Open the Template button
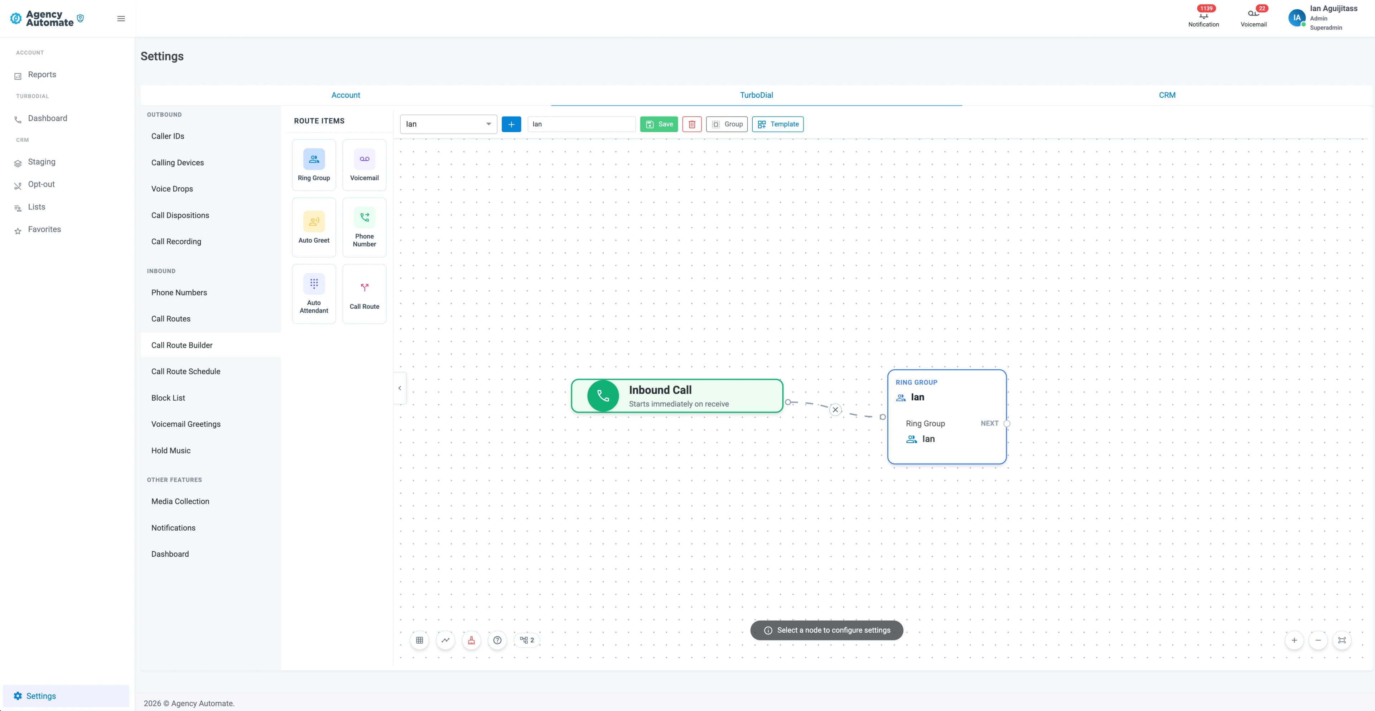1375x711 pixels. click(x=778, y=124)
